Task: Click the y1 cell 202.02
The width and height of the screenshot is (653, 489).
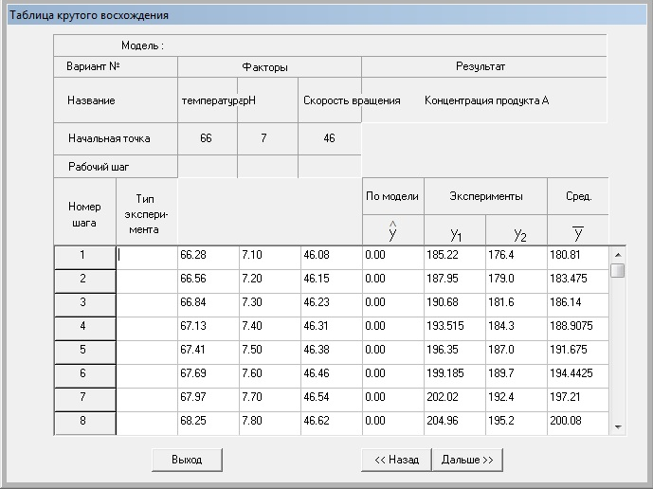Action: [455, 400]
